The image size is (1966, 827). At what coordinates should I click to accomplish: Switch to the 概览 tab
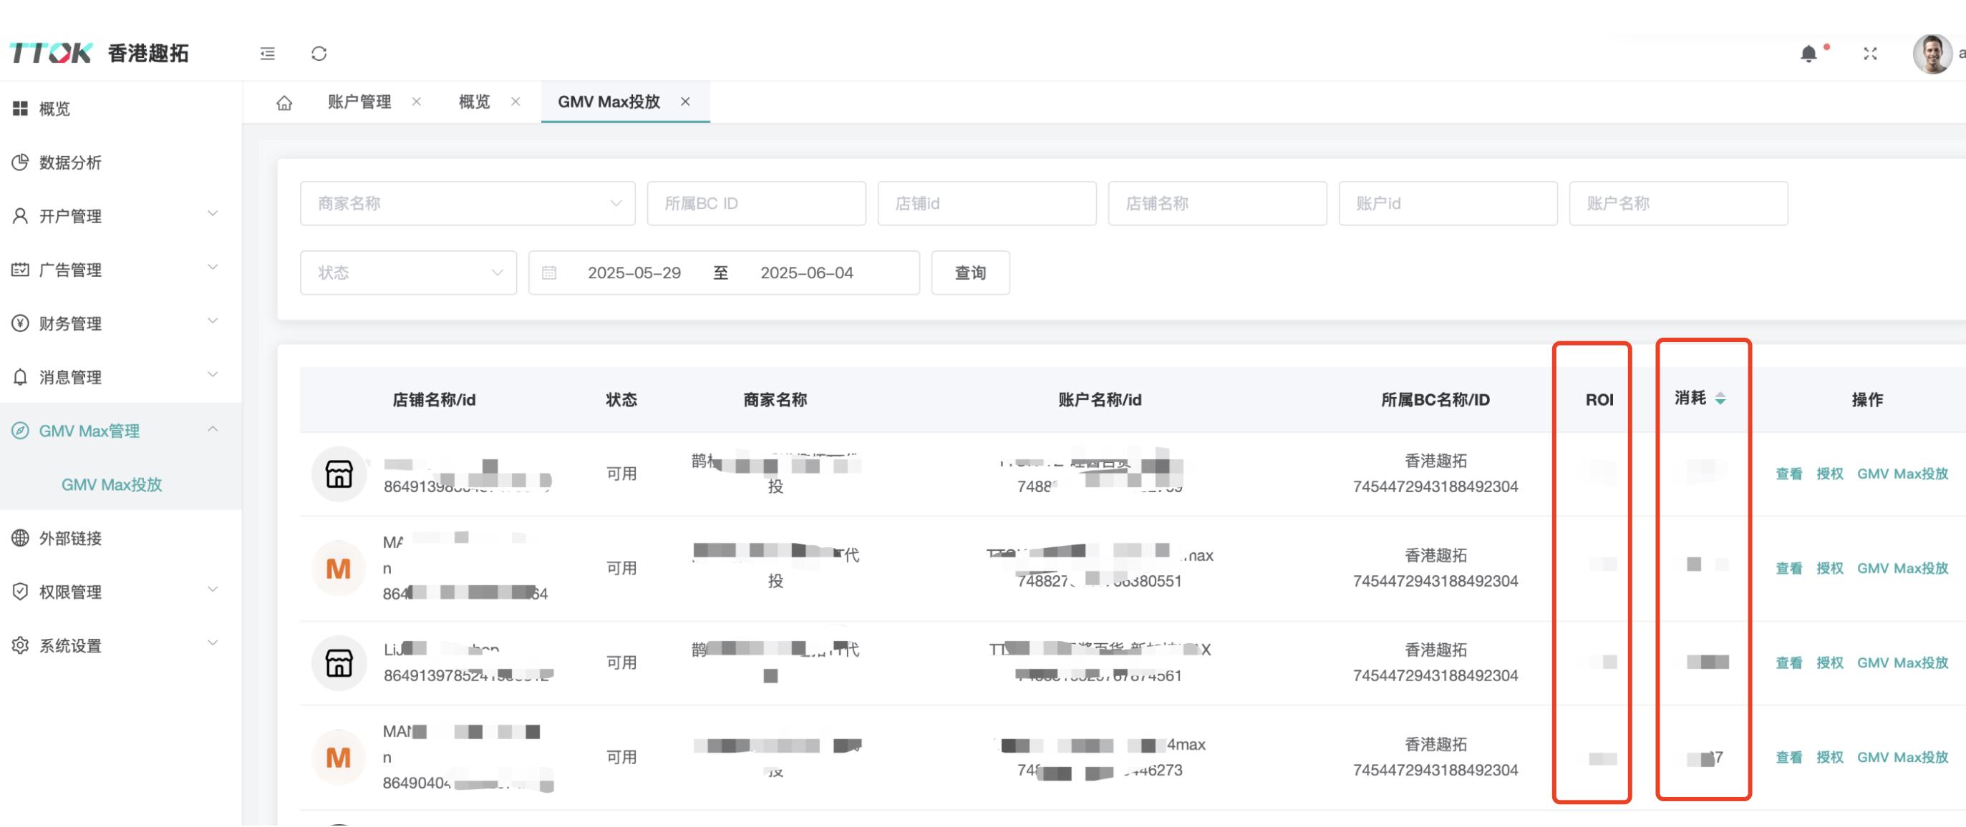[x=474, y=102]
